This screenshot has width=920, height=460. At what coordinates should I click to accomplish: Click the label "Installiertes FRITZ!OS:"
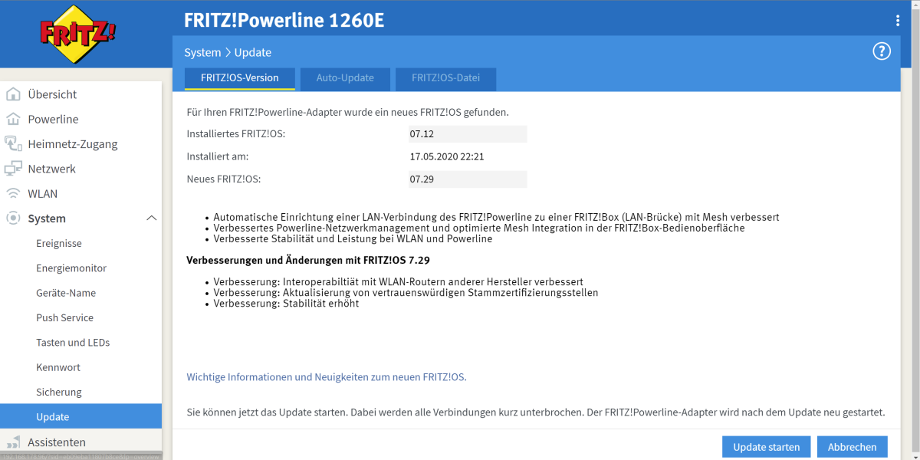click(236, 134)
